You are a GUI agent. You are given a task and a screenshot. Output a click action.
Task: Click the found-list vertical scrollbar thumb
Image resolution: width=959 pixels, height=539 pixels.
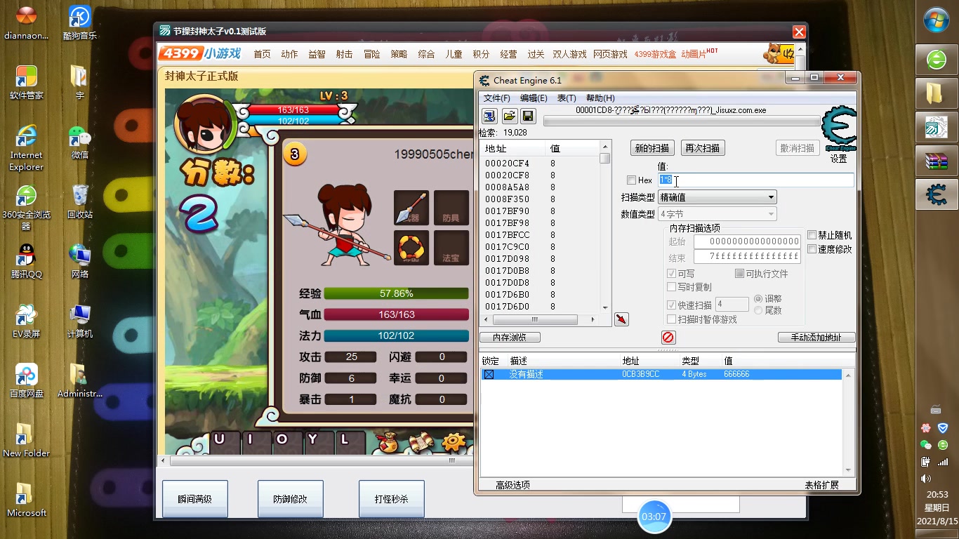604,159
